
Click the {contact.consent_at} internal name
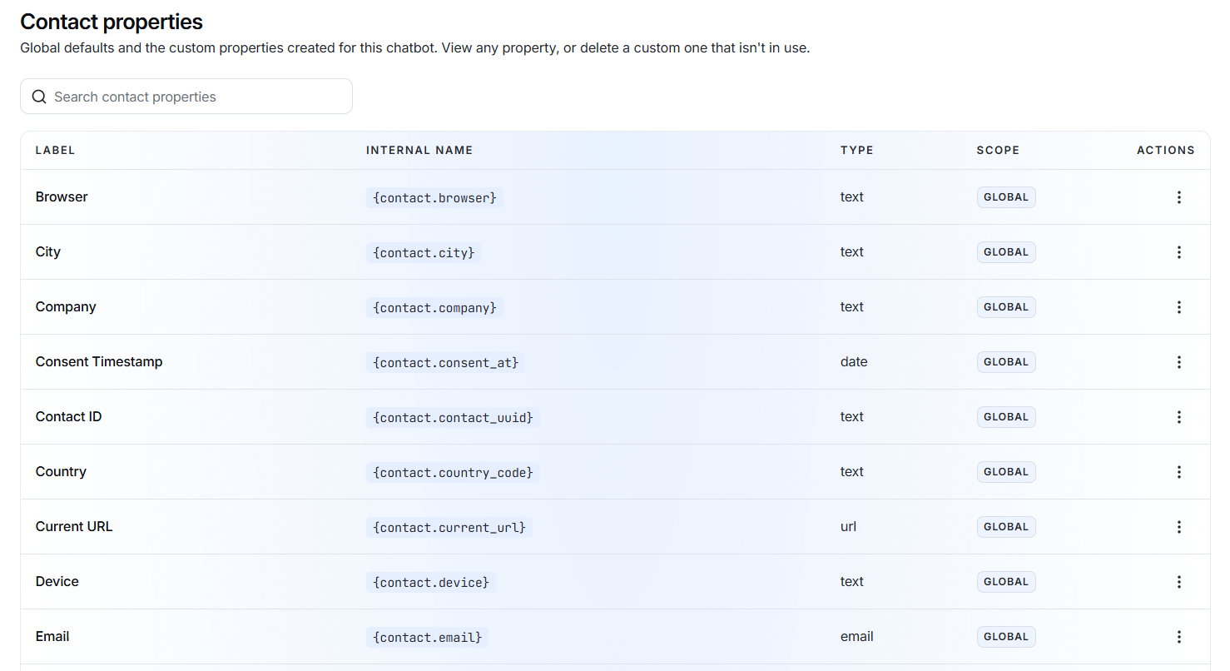point(446,362)
